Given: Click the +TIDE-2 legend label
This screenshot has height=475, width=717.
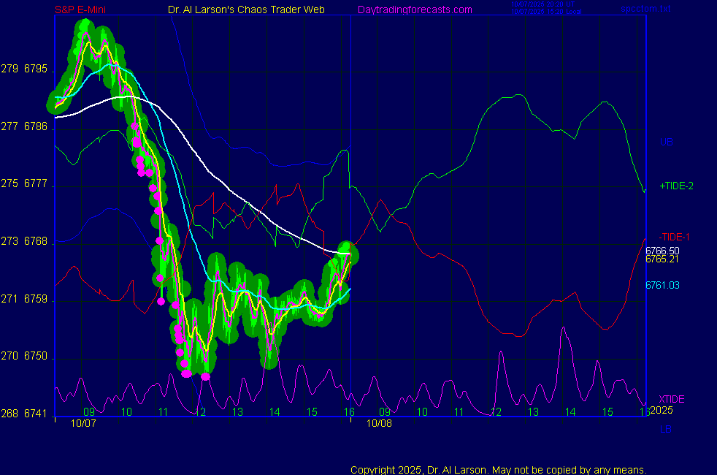Looking at the screenshot, I should click(x=676, y=186).
